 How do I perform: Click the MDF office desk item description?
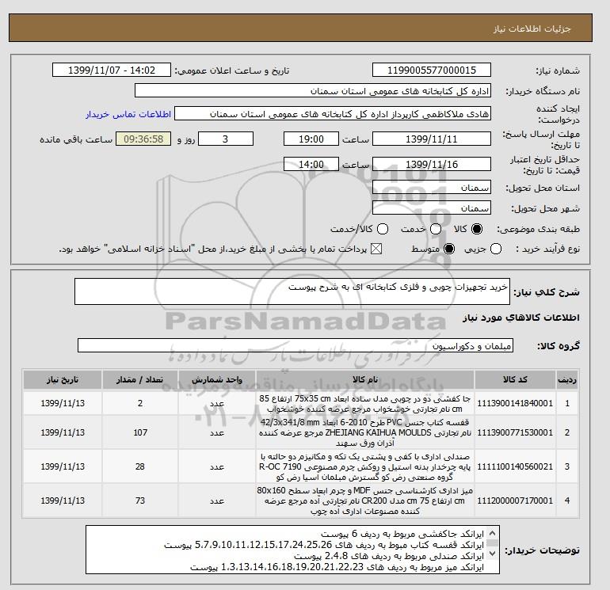point(365,501)
